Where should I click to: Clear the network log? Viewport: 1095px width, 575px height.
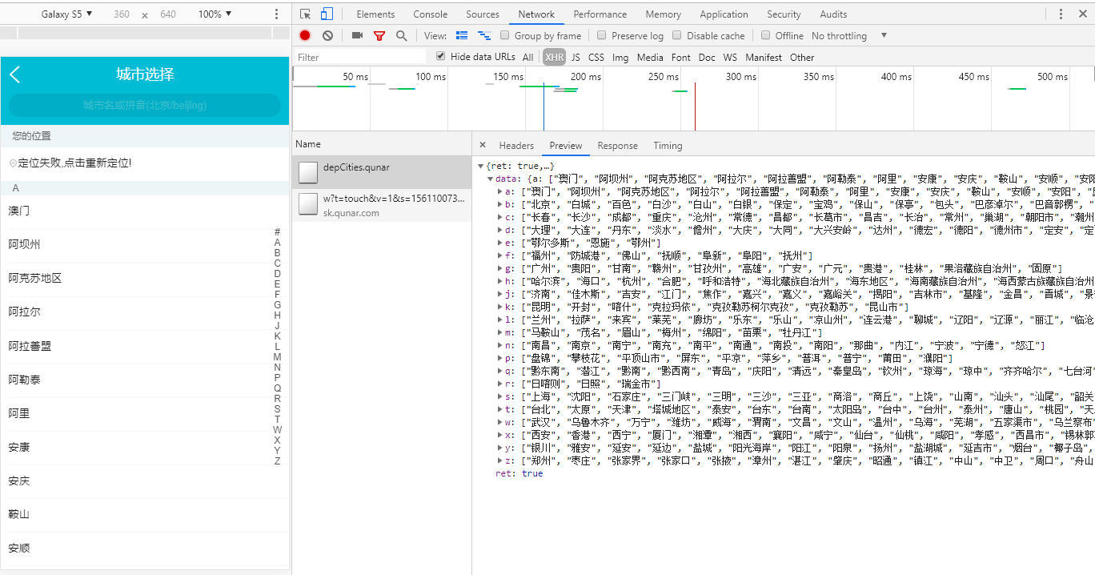point(327,35)
